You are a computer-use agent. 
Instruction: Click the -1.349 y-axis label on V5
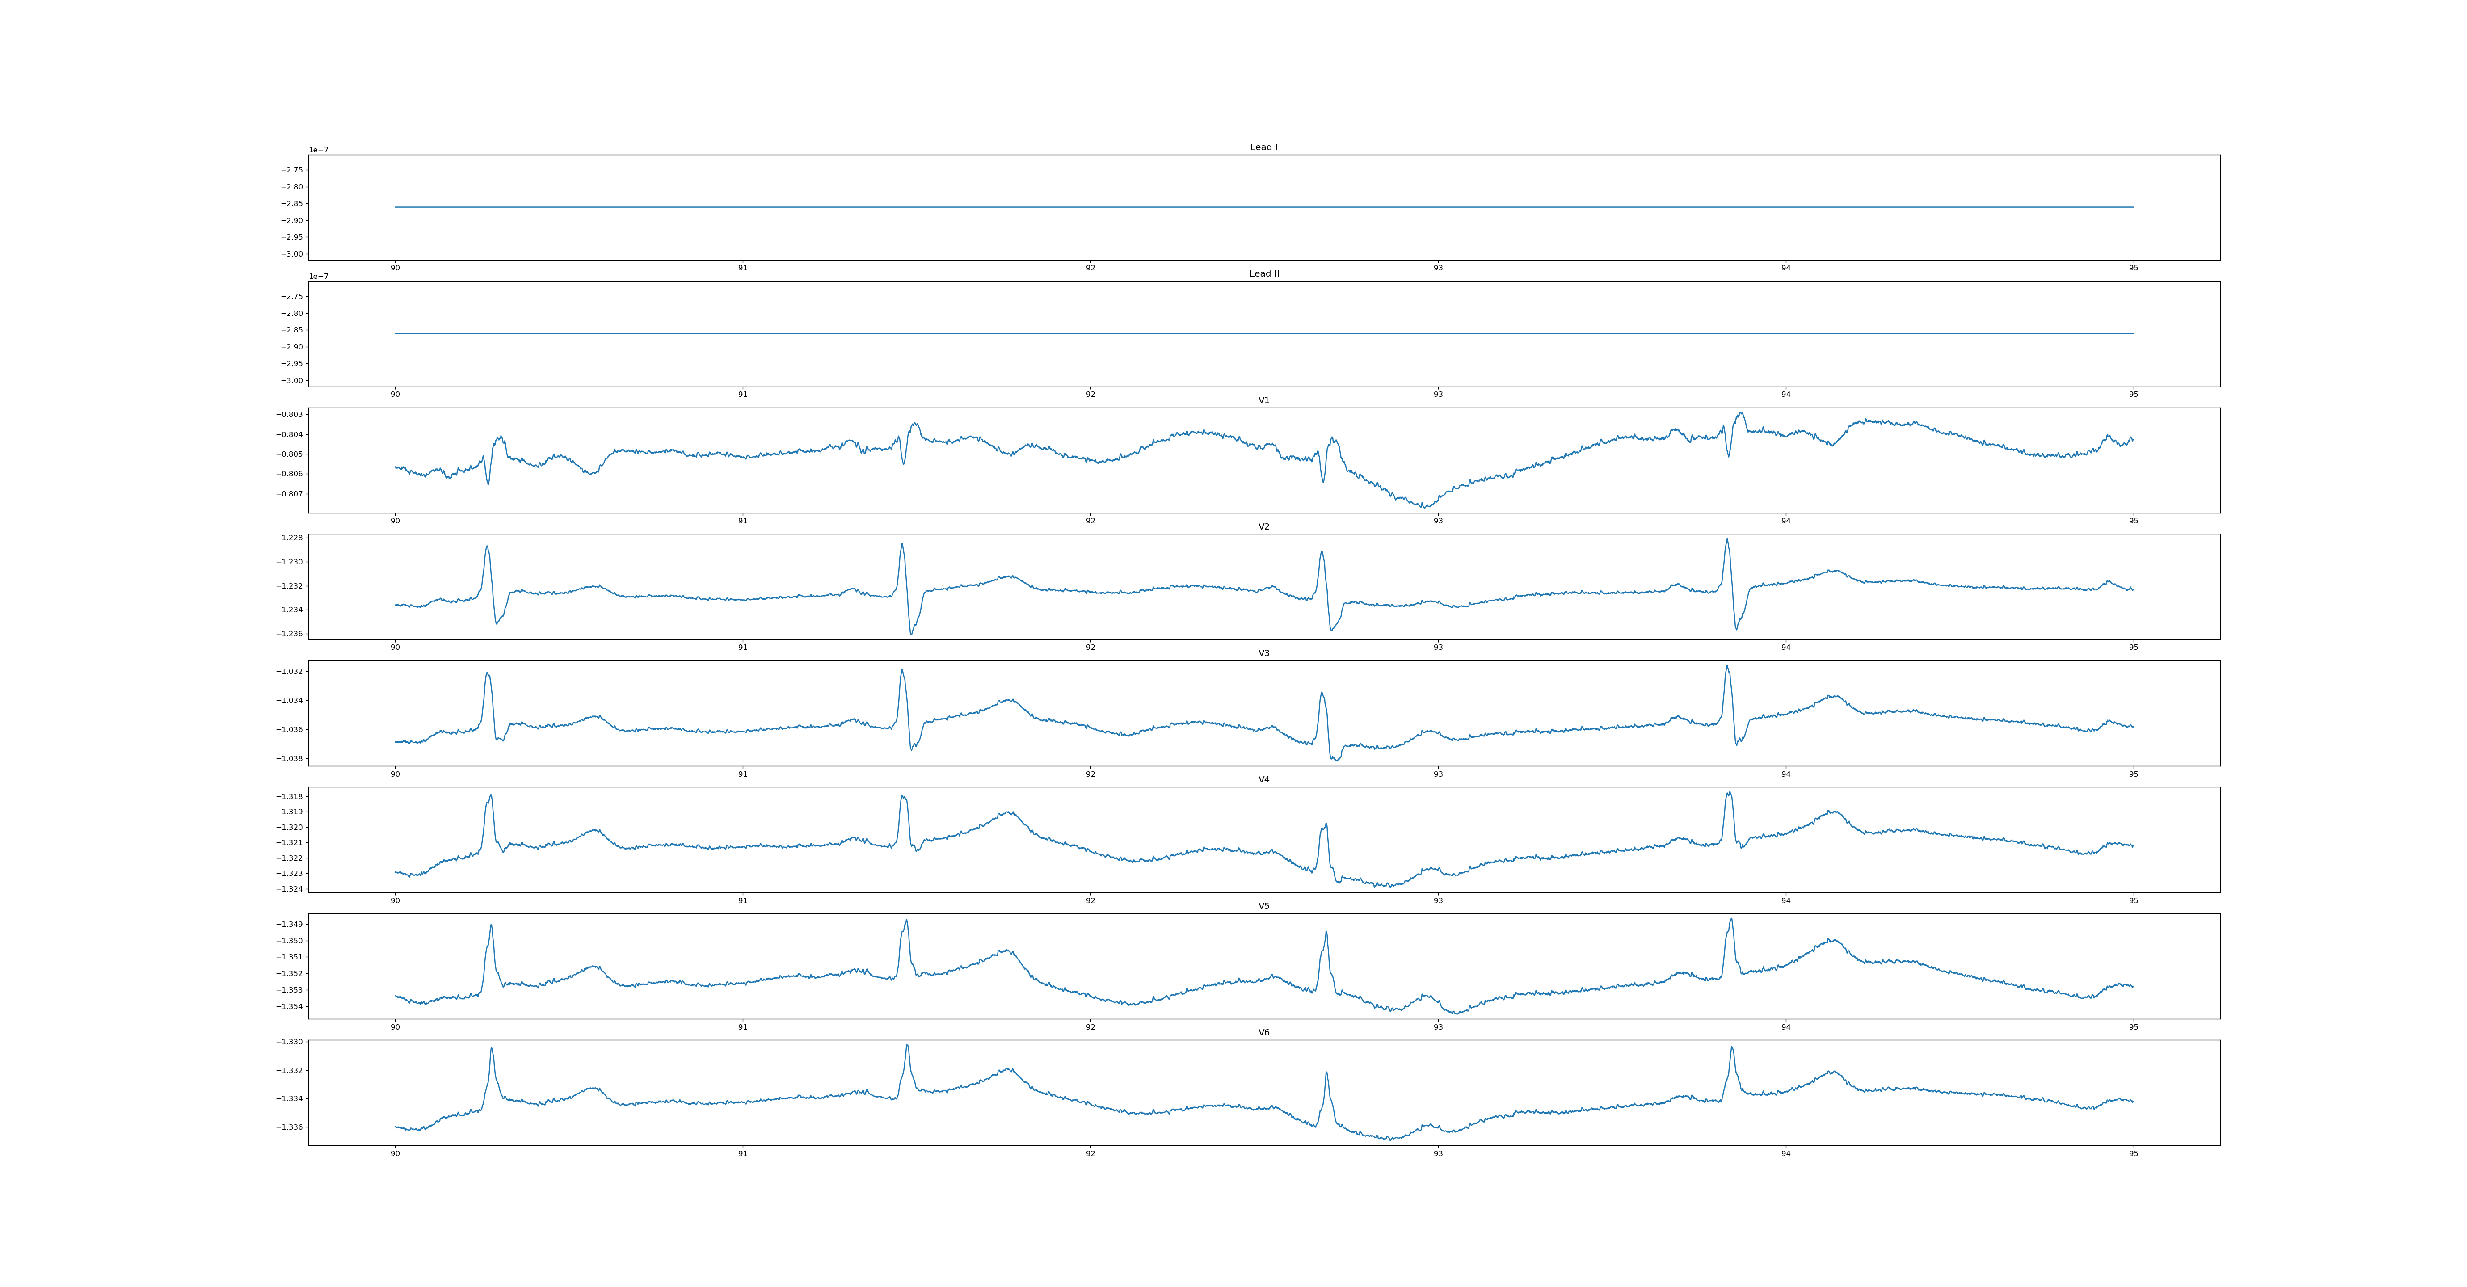pos(289,924)
